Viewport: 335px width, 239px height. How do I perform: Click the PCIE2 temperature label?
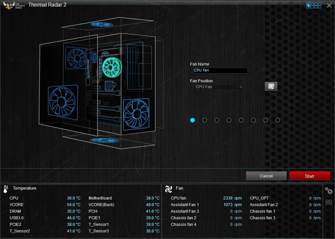point(15,225)
